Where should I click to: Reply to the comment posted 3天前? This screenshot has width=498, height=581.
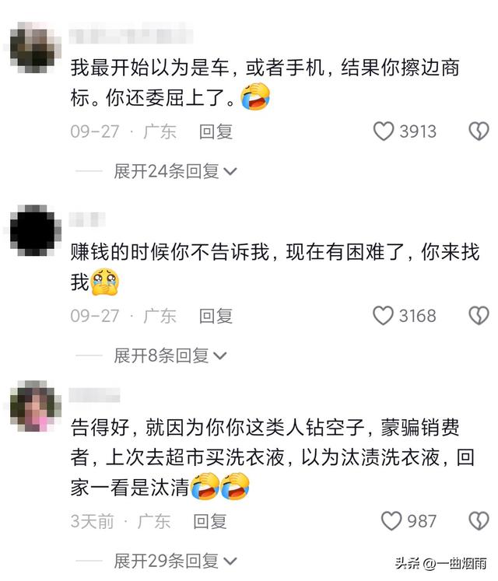pos(210,521)
